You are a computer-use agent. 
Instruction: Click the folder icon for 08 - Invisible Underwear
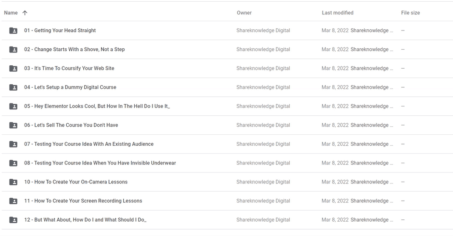pyautogui.click(x=13, y=163)
